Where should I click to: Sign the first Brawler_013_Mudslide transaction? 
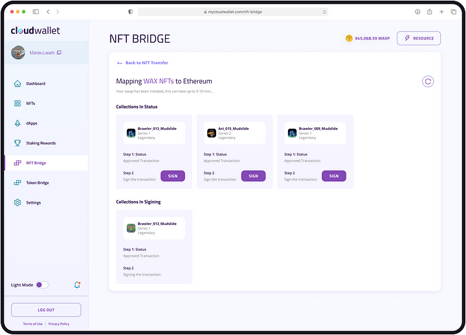[173, 176]
